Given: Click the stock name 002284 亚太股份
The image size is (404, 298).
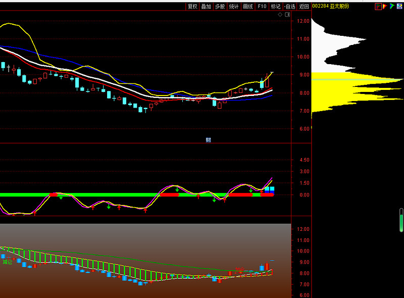Looking at the screenshot, I should 331,6.
